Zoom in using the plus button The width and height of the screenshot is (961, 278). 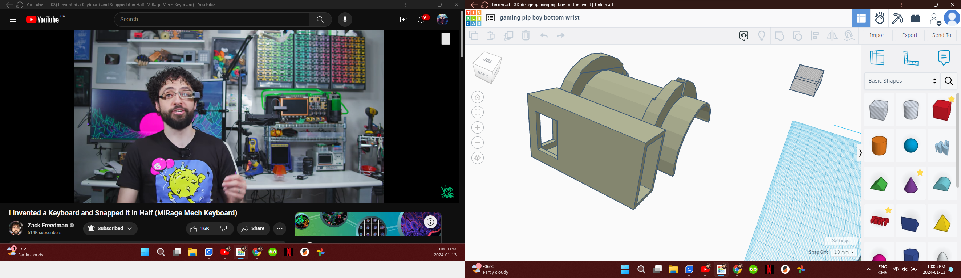pos(478,128)
